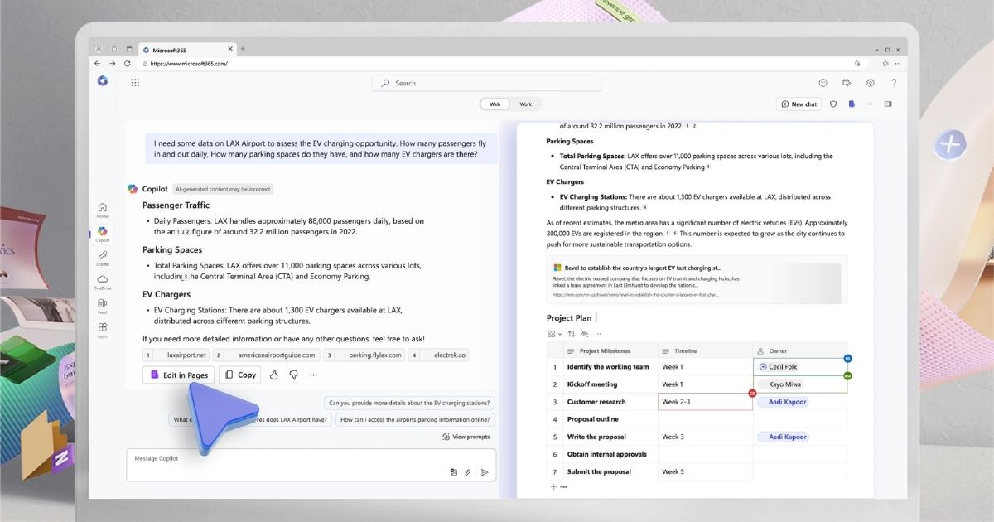Click the attach file paperclip icon
This screenshot has height=522, width=994.
pos(468,472)
